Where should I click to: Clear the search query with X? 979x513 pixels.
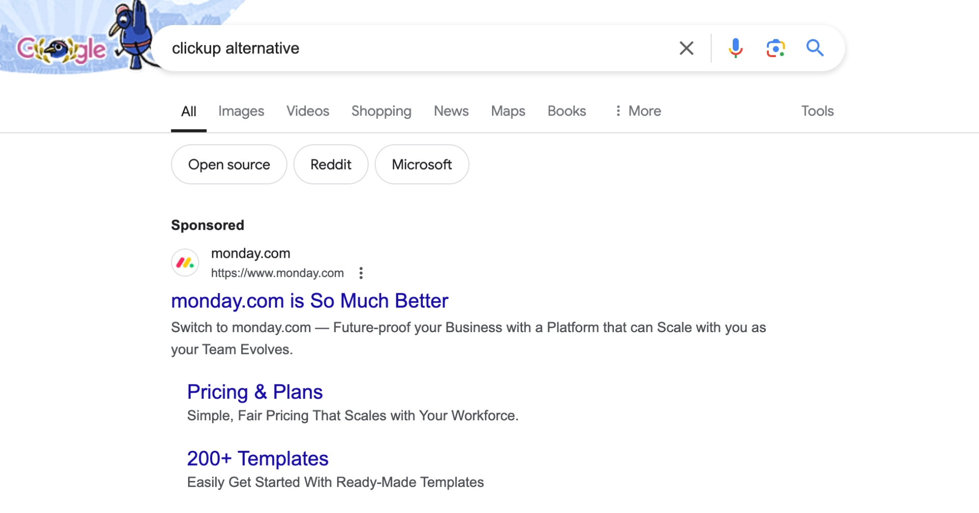tap(686, 48)
